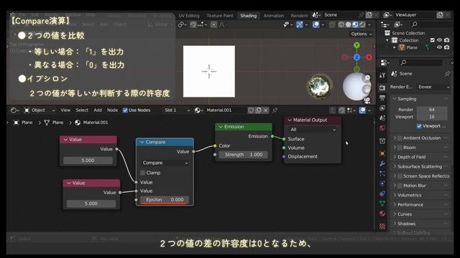Click the viewport camera view icon
This screenshot has width=460, height=258.
point(367,100)
